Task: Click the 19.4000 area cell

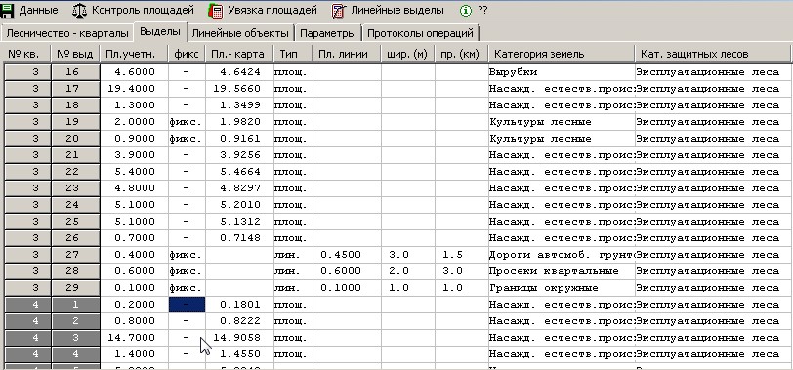Action: tap(134, 89)
